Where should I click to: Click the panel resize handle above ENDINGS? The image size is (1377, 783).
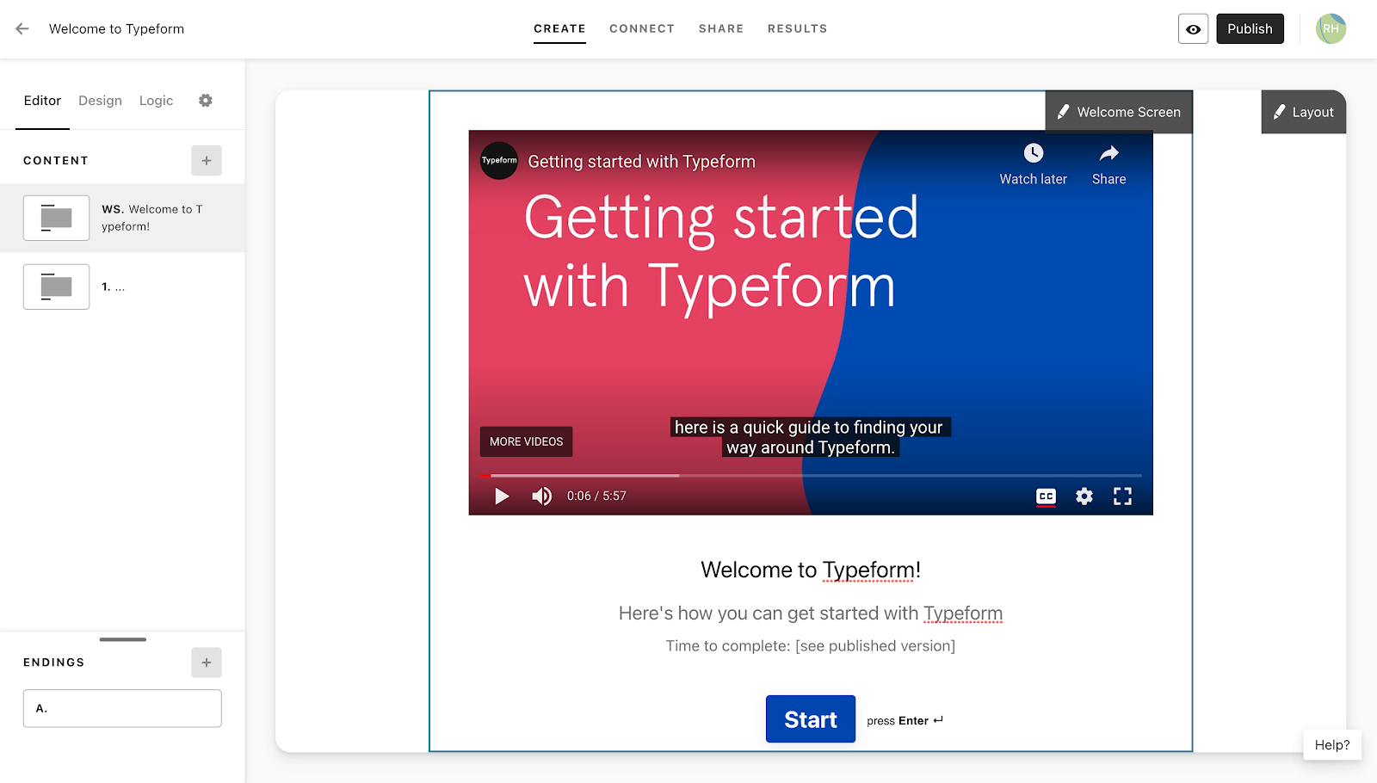point(123,639)
